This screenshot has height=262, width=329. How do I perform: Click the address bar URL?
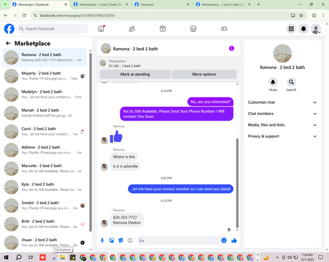coord(77,15)
